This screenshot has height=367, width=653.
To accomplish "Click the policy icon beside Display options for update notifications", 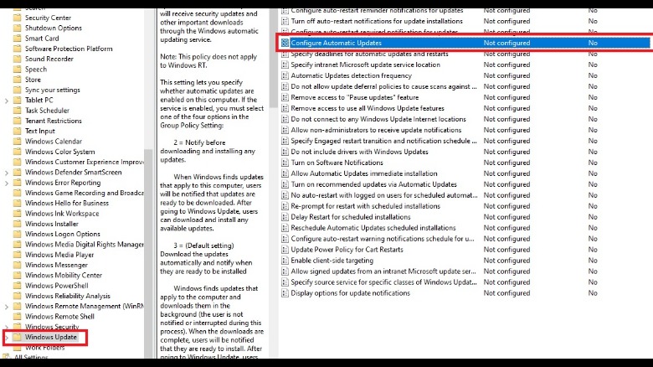I will [x=285, y=293].
